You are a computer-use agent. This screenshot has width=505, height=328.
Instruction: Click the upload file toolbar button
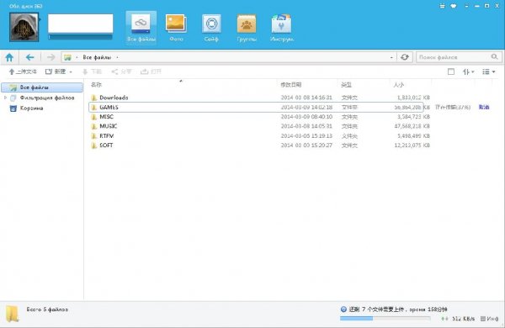pos(23,71)
